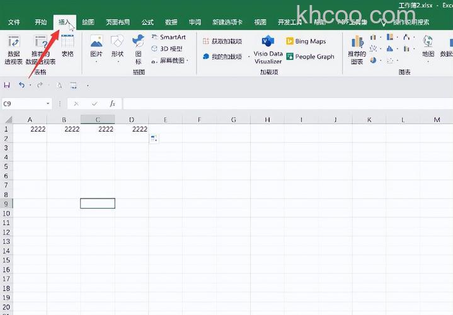
Task: Click the Name Box showing C9
Action: (x=23, y=104)
